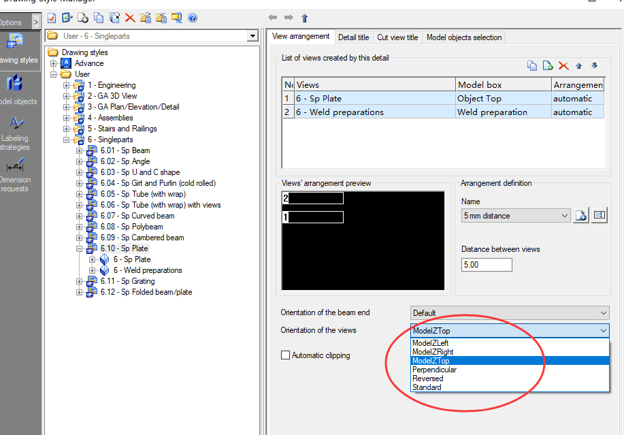
Task: Click the Distance between views input field
Action: point(486,264)
